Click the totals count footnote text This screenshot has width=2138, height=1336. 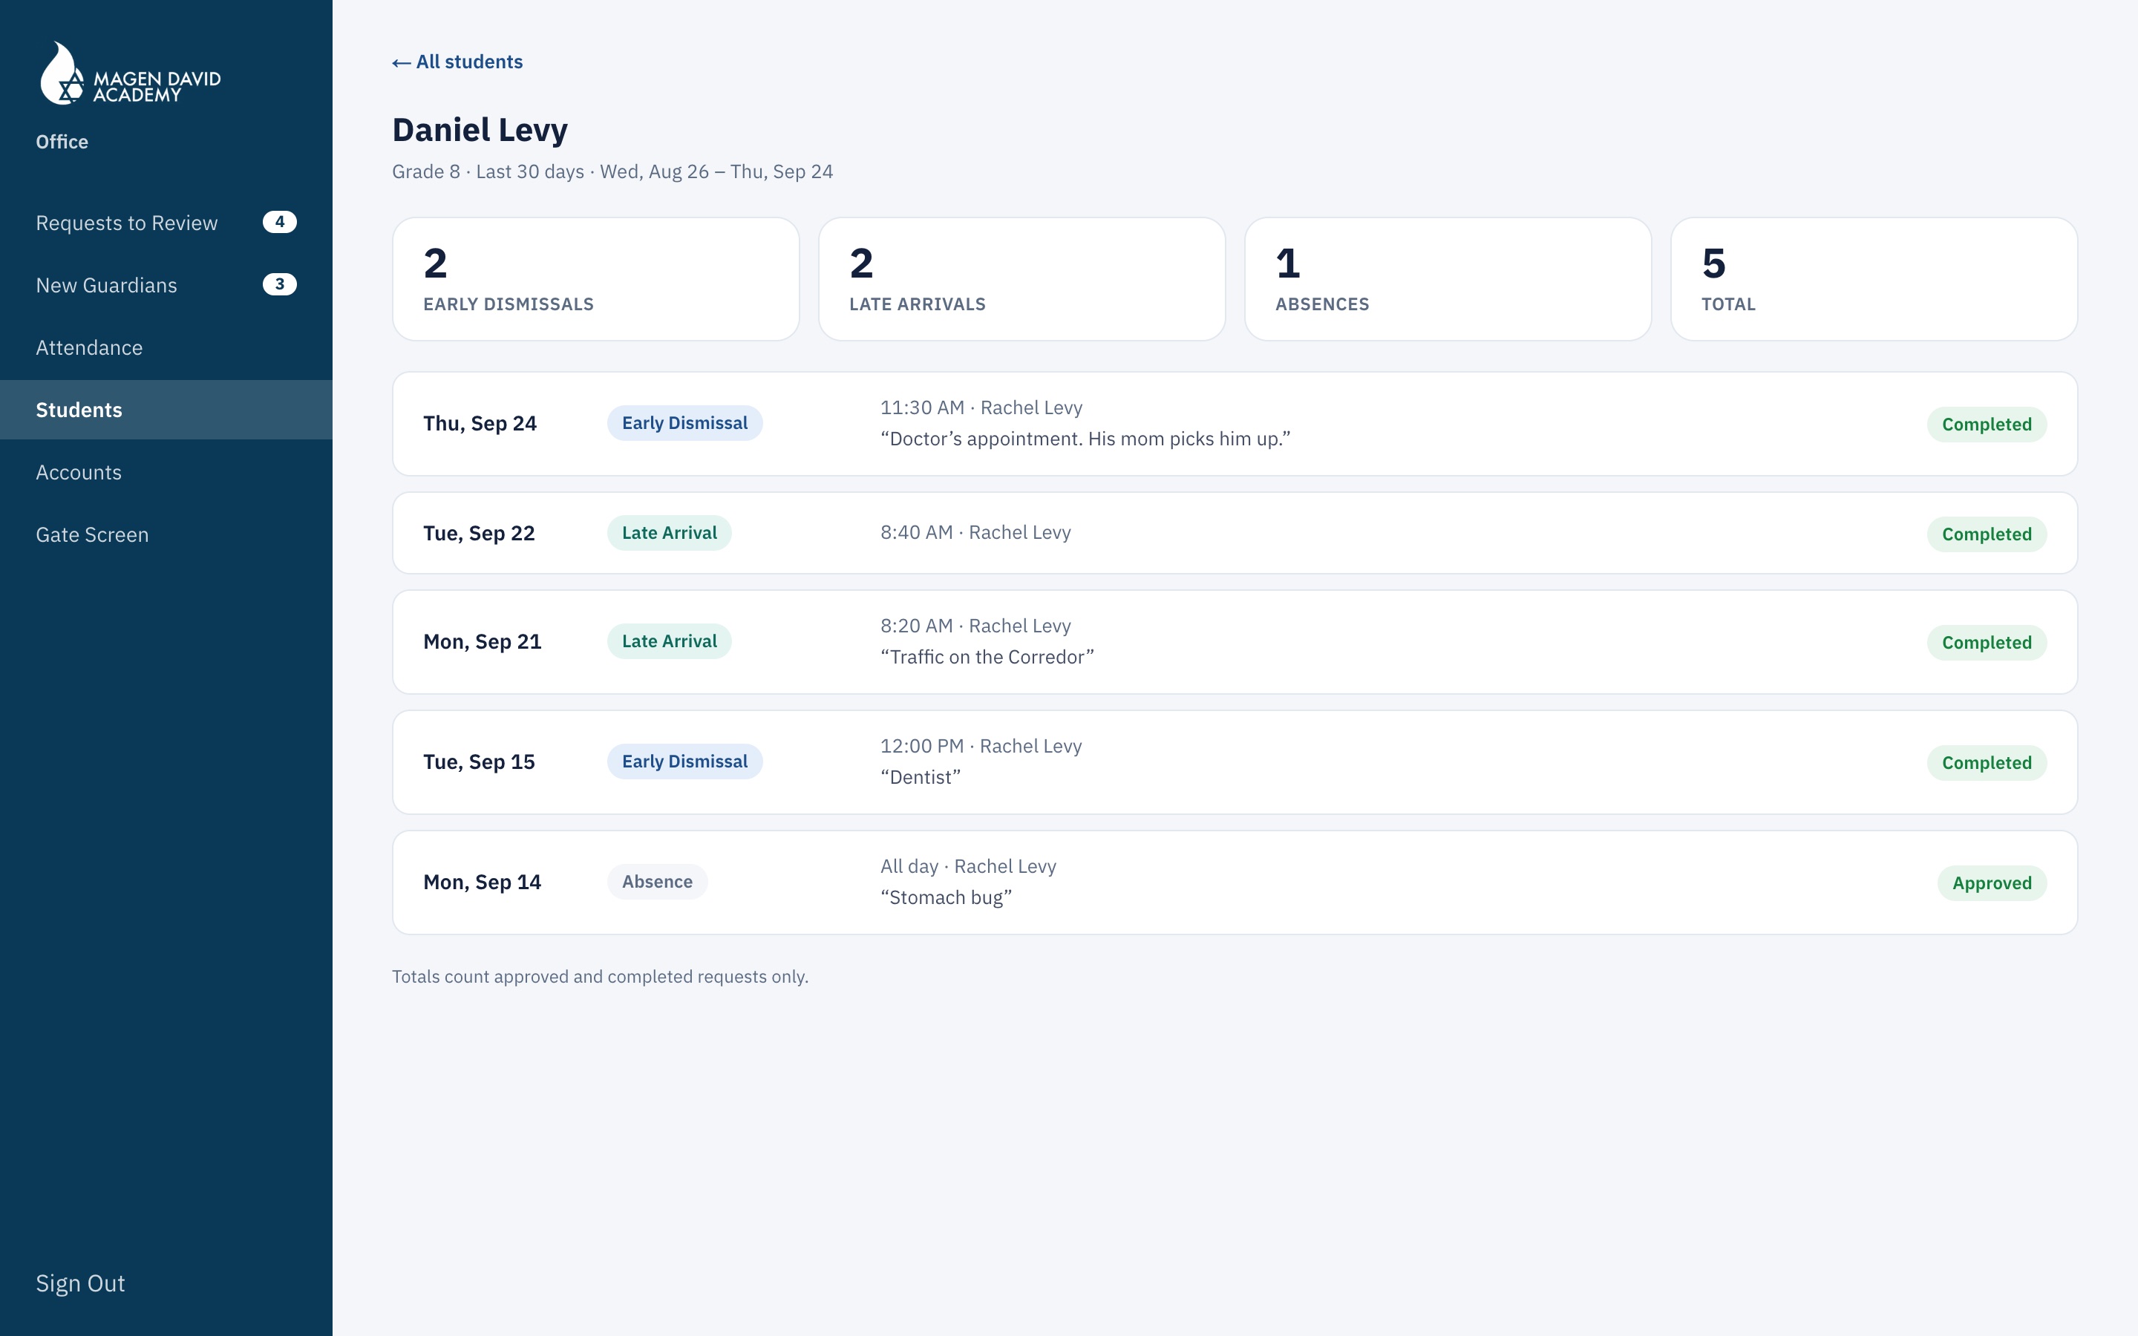[x=600, y=976]
